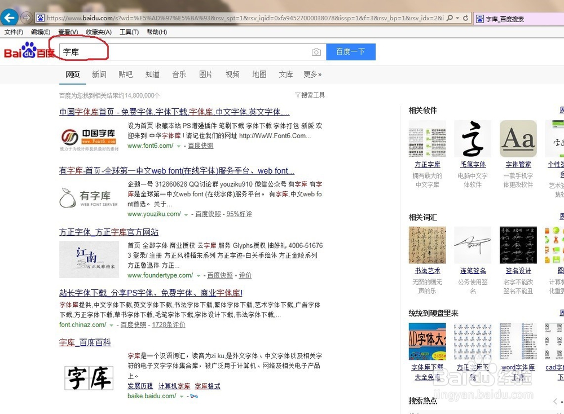Click the browser forward arrow button
This screenshot has width=564, height=414.
pos(26,17)
